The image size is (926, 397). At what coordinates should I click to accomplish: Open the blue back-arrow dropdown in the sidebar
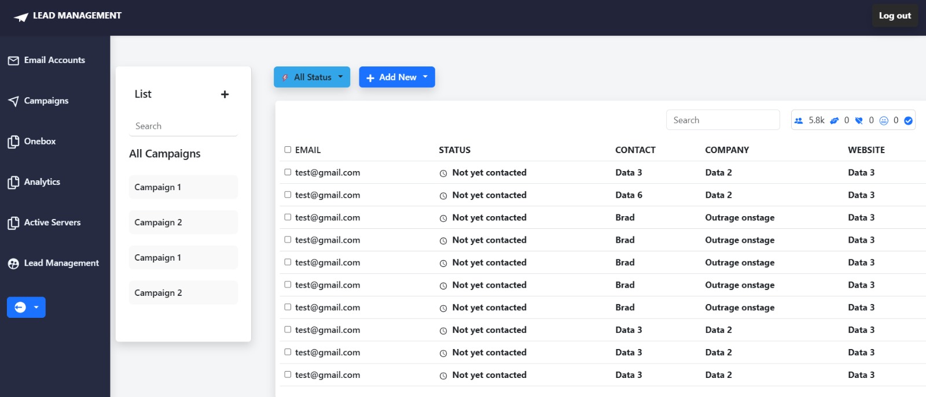26,307
